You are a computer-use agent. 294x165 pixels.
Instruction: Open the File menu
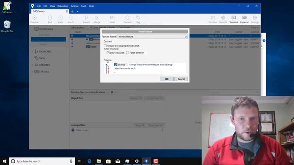tap(39, 6)
